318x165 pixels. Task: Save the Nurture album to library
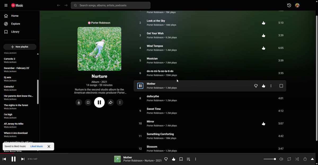tap(88, 102)
